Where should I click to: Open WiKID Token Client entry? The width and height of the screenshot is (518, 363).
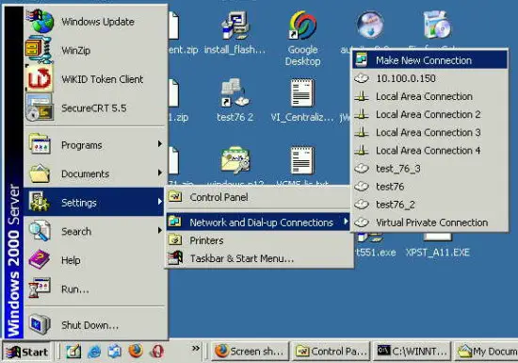pyautogui.click(x=95, y=79)
